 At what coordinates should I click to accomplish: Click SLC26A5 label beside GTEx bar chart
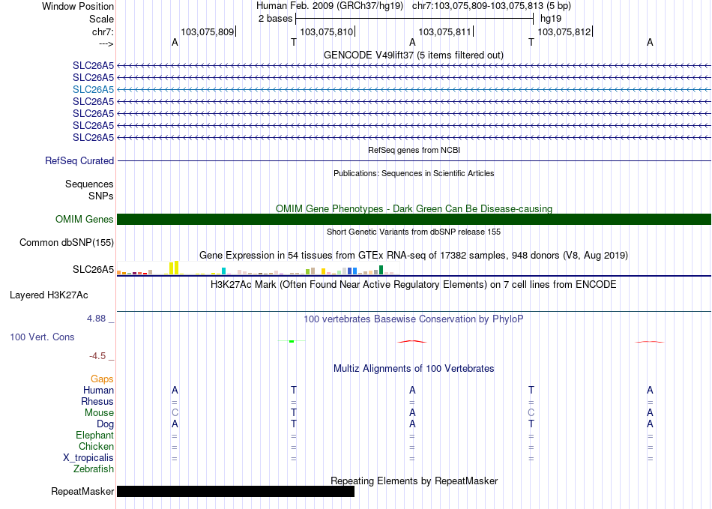coord(93,269)
